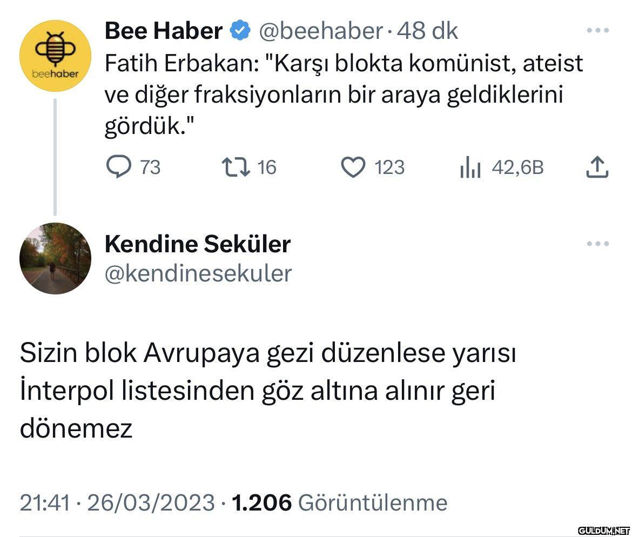Visit the @beehaber handle link
The width and height of the screenshot is (632, 537).
coord(321,31)
